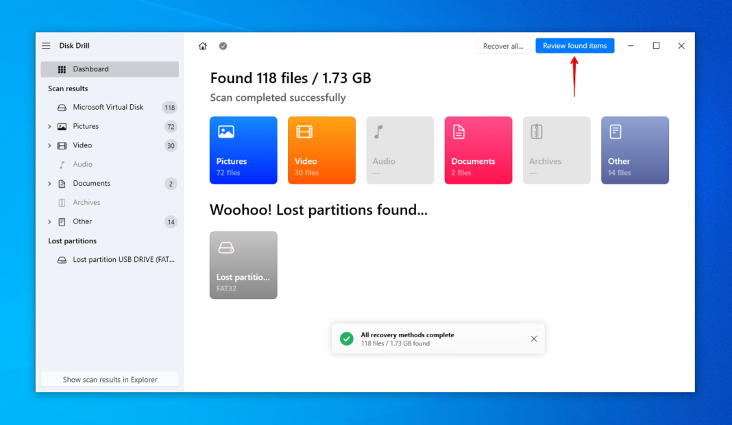The height and width of the screenshot is (425, 732).
Task: Open the hamburger menu beside Disk Drill
Action: point(46,45)
